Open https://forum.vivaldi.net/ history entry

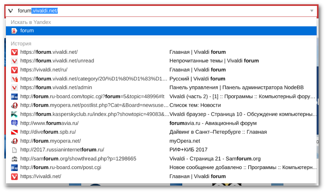click(x=161, y=52)
